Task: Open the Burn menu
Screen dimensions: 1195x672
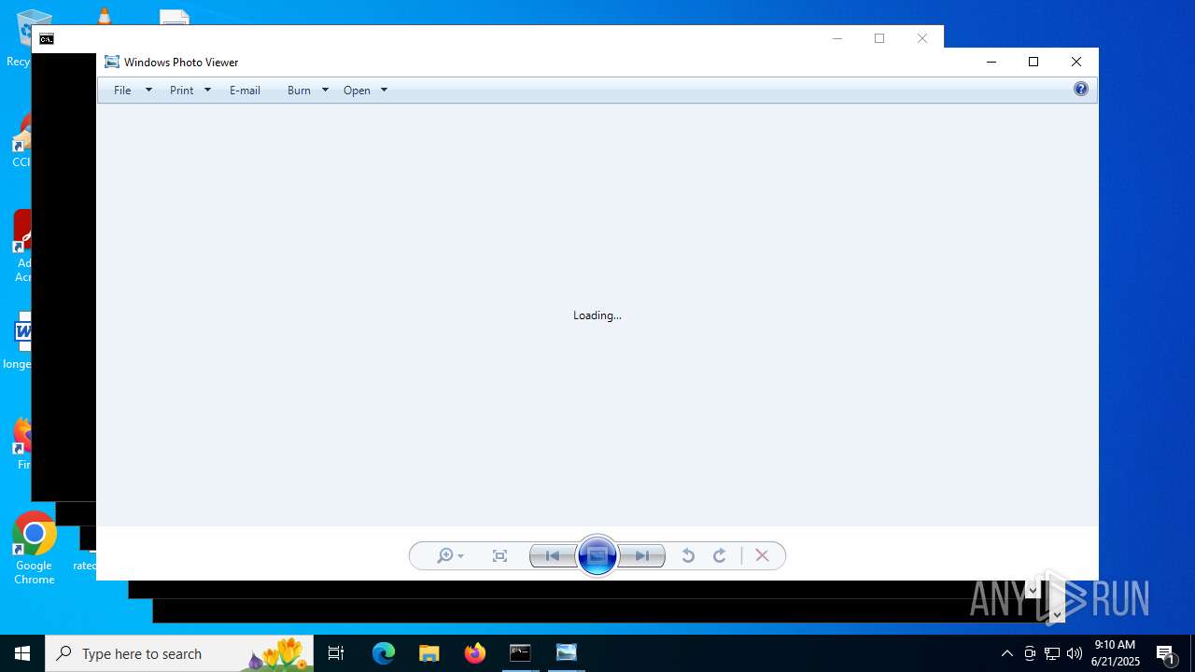Action: pos(299,91)
